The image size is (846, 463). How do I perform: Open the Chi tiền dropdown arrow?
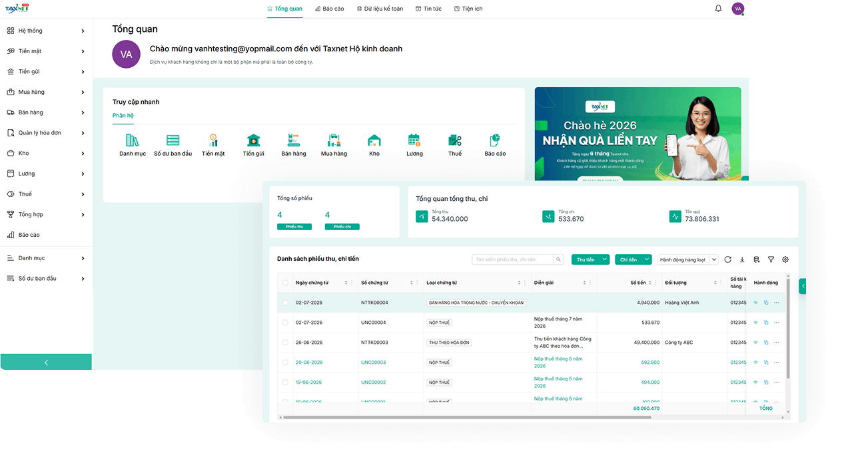647,259
